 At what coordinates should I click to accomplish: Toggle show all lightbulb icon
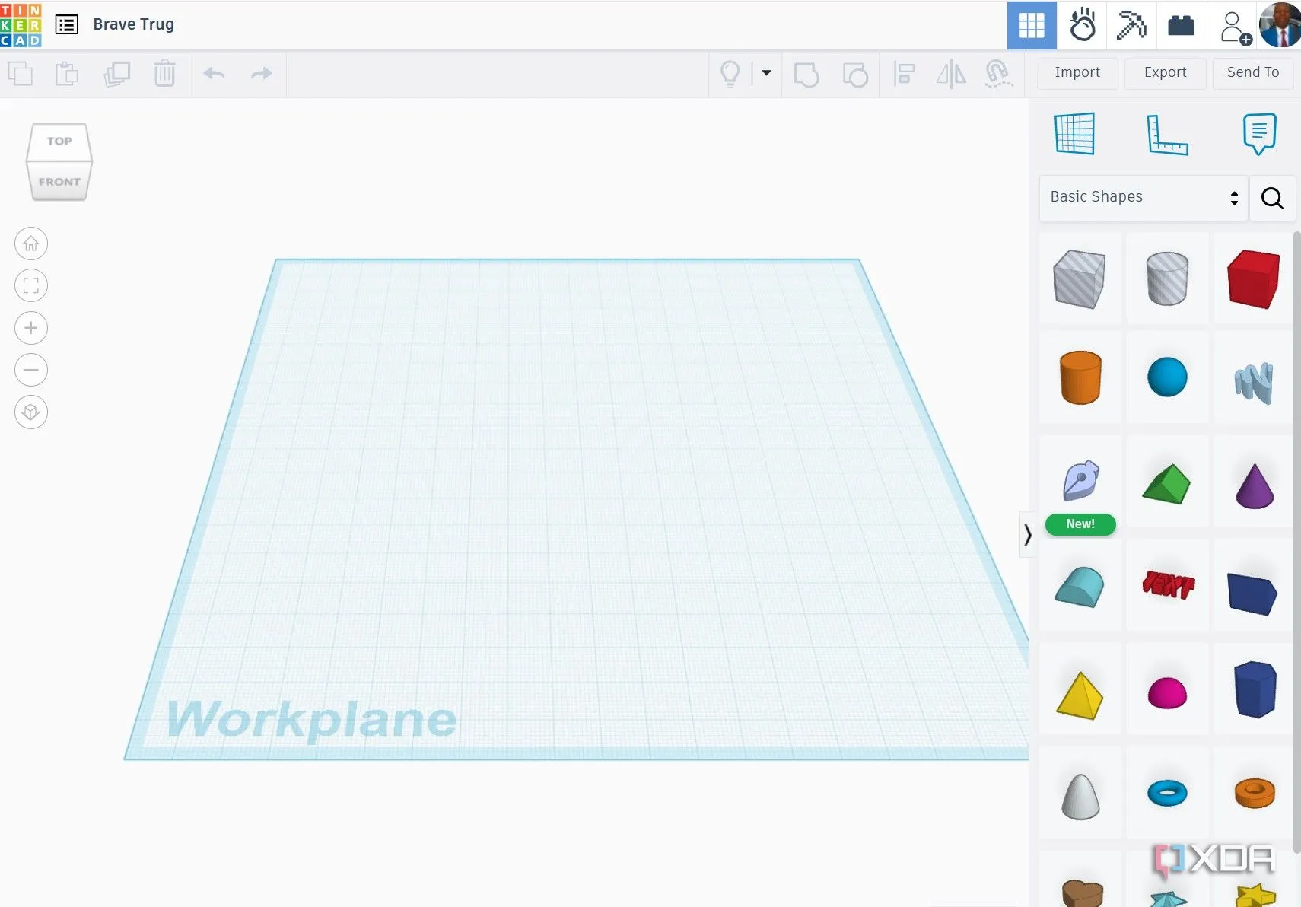(730, 74)
